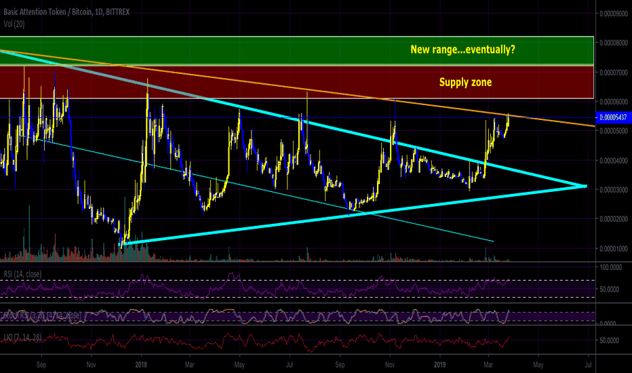Click the Nov label right before 2019
Screen dimensions: 632x373
click(x=390, y=365)
